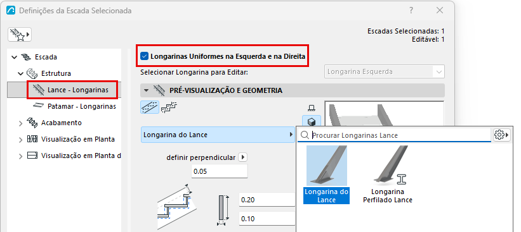The width and height of the screenshot is (521, 232).
Task: Click the connection symbol above the cube icon
Action: 312,107
